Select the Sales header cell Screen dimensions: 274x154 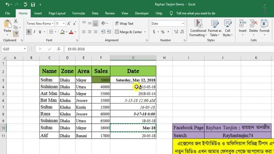click(101, 71)
